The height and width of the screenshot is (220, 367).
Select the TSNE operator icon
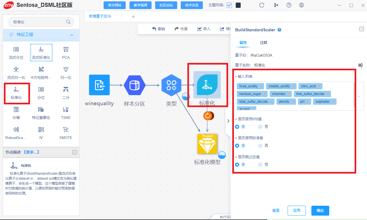tap(66, 110)
